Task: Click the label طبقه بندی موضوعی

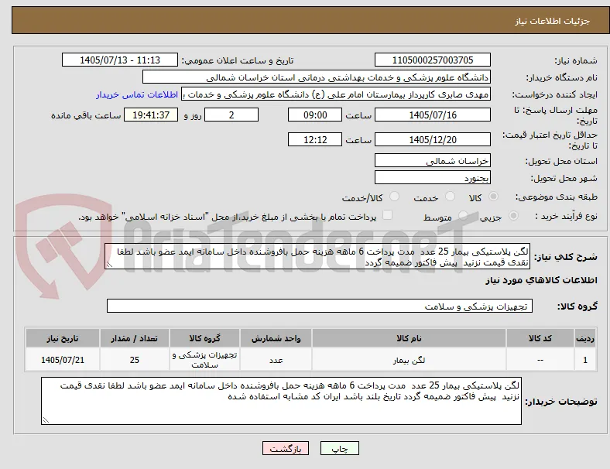Action: point(557,197)
